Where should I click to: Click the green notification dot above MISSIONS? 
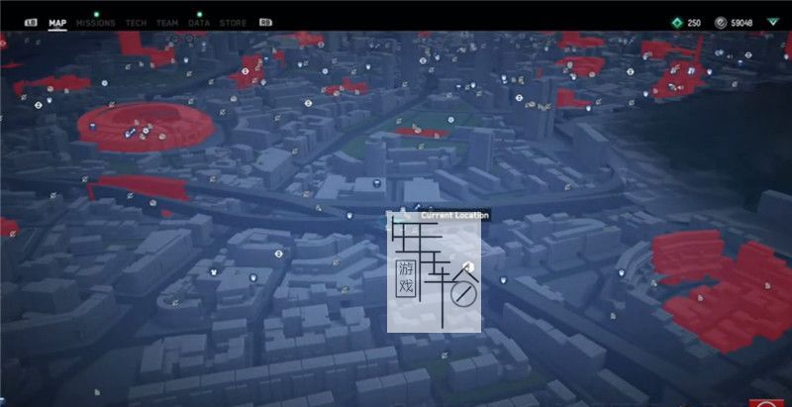point(96,14)
